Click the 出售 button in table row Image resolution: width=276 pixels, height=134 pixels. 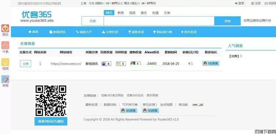(x=26, y=63)
